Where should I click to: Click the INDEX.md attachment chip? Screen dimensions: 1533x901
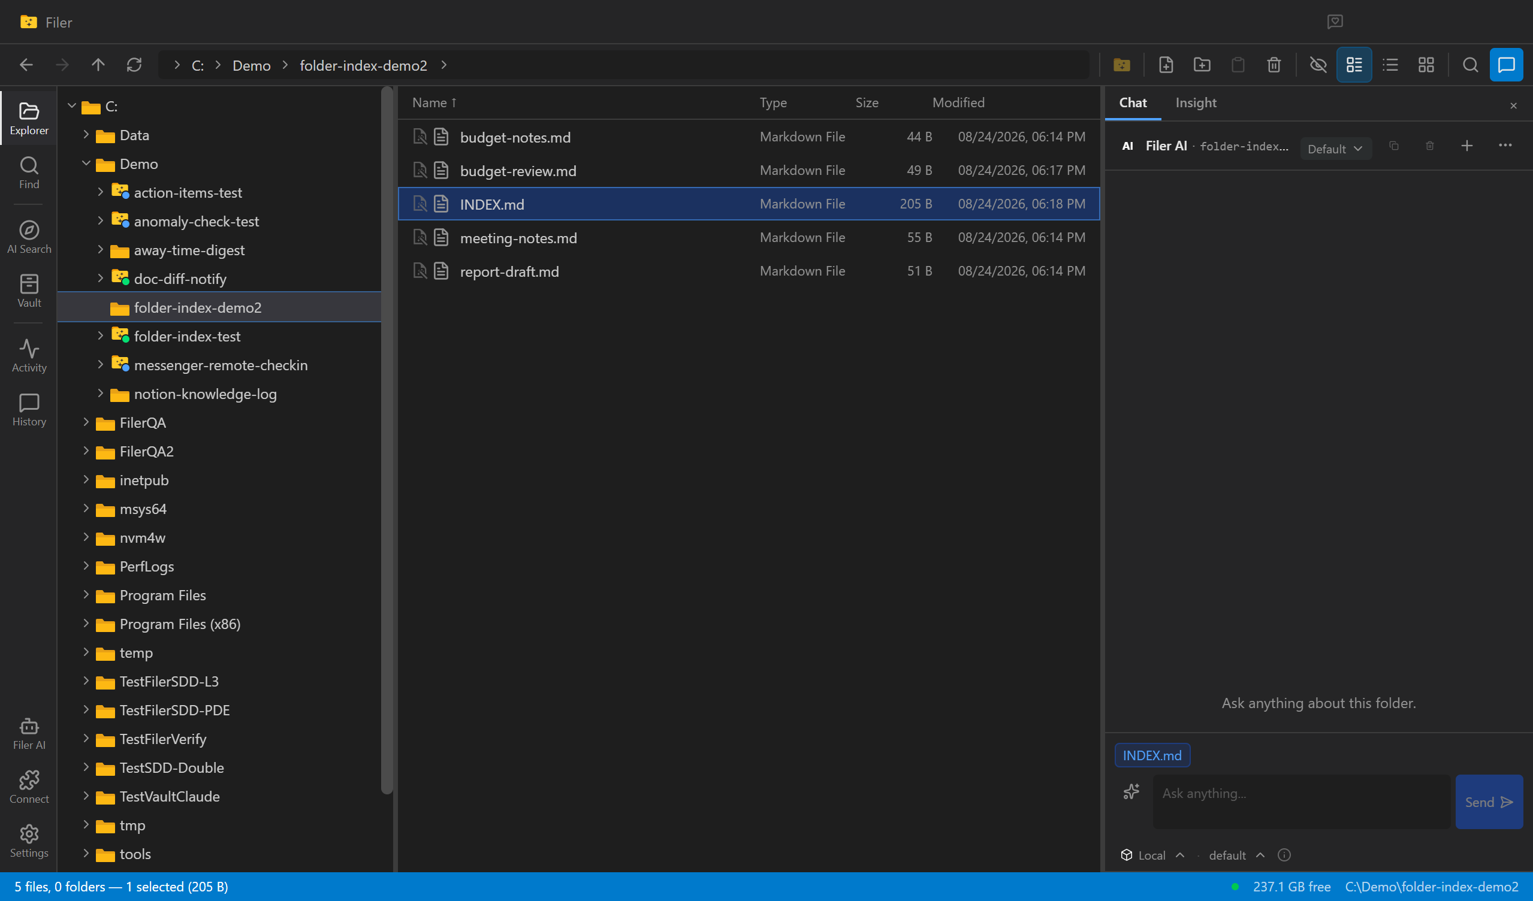[x=1152, y=755]
